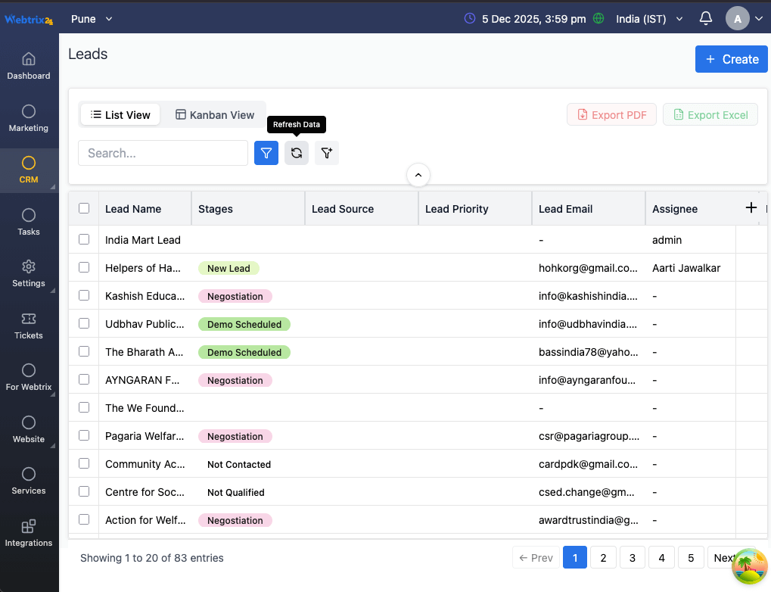Click the add column plus icon
The image size is (771, 592).
click(x=751, y=207)
